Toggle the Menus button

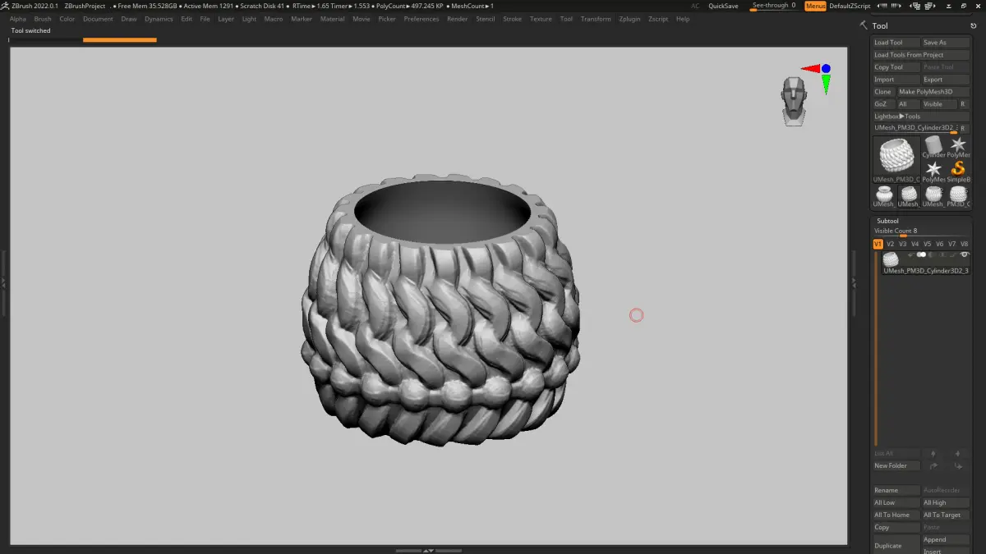point(815,6)
